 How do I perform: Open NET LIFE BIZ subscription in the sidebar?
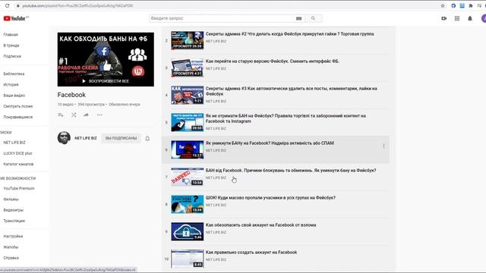click(14, 143)
